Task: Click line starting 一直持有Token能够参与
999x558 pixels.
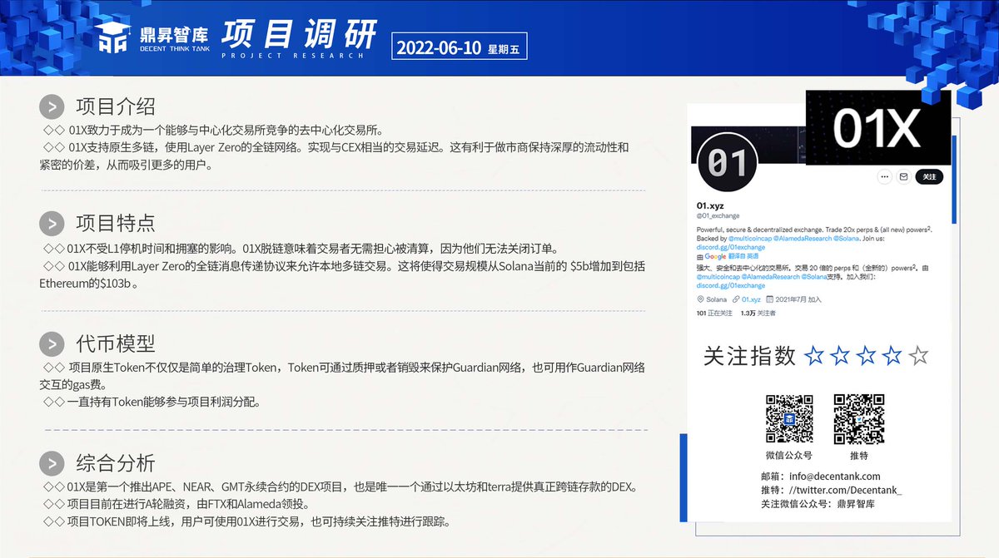Action: 152,402
